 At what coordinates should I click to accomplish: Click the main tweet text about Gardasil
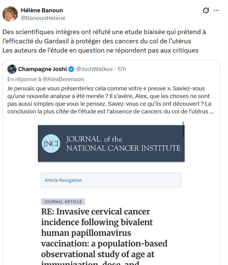(x=104, y=41)
